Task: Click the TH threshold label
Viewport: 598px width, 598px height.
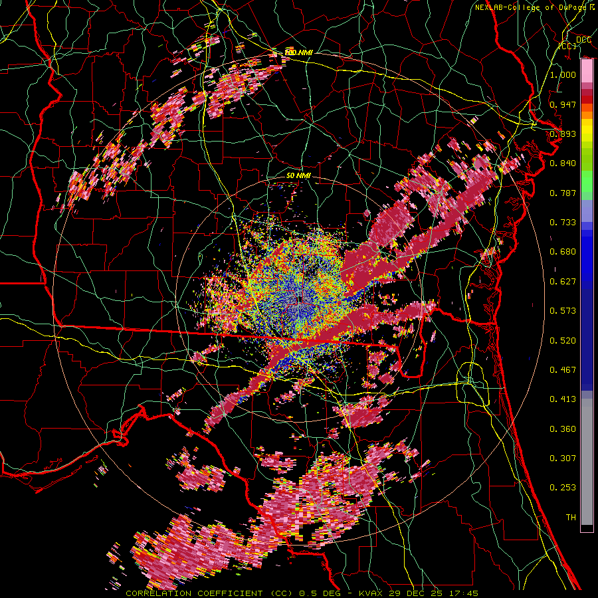Action: (x=571, y=518)
